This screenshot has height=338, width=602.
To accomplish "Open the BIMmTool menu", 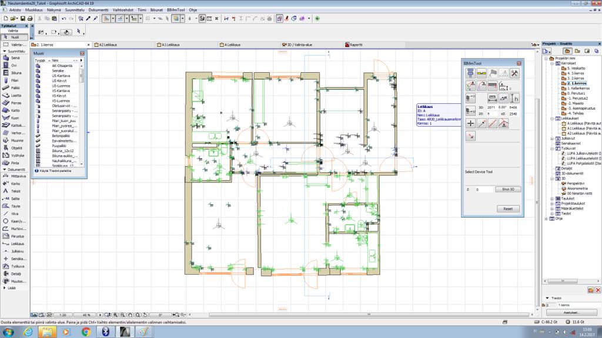I will point(176,10).
